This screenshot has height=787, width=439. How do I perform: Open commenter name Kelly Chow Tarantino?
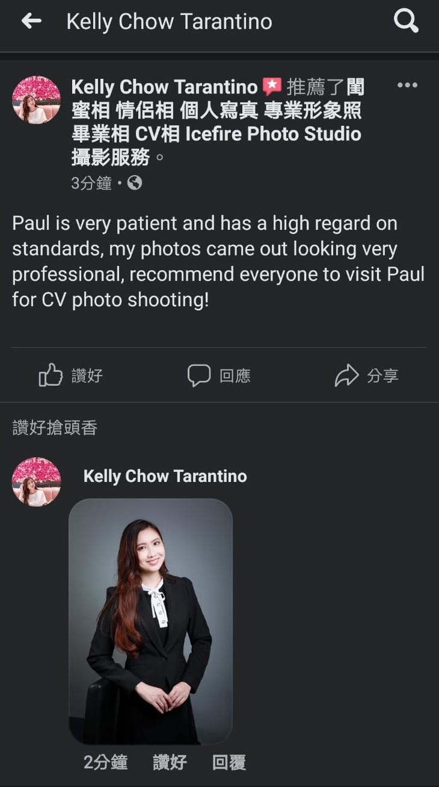(x=165, y=477)
